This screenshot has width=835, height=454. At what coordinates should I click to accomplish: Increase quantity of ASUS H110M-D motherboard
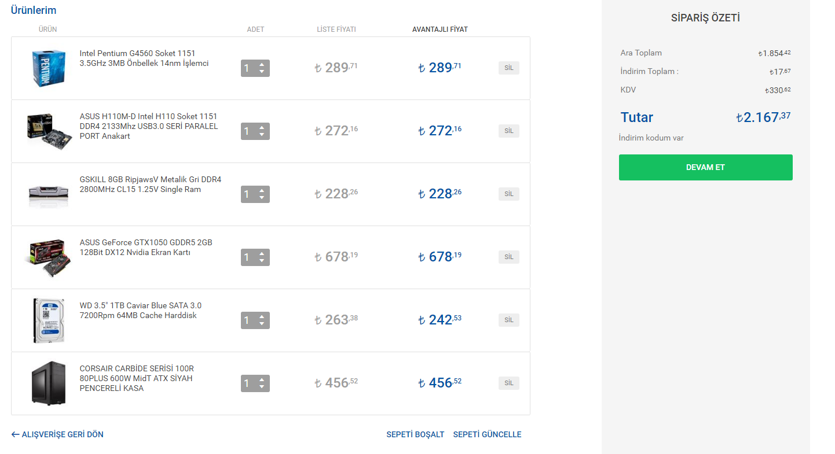pos(262,128)
